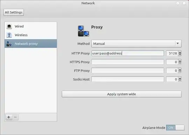Decrease the Socks Host port value
Image resolution: width=189 pixels, height=135 pixels.
point(180,80)
